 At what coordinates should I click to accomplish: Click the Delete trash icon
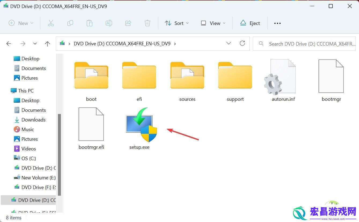click(x=147, y=23)
